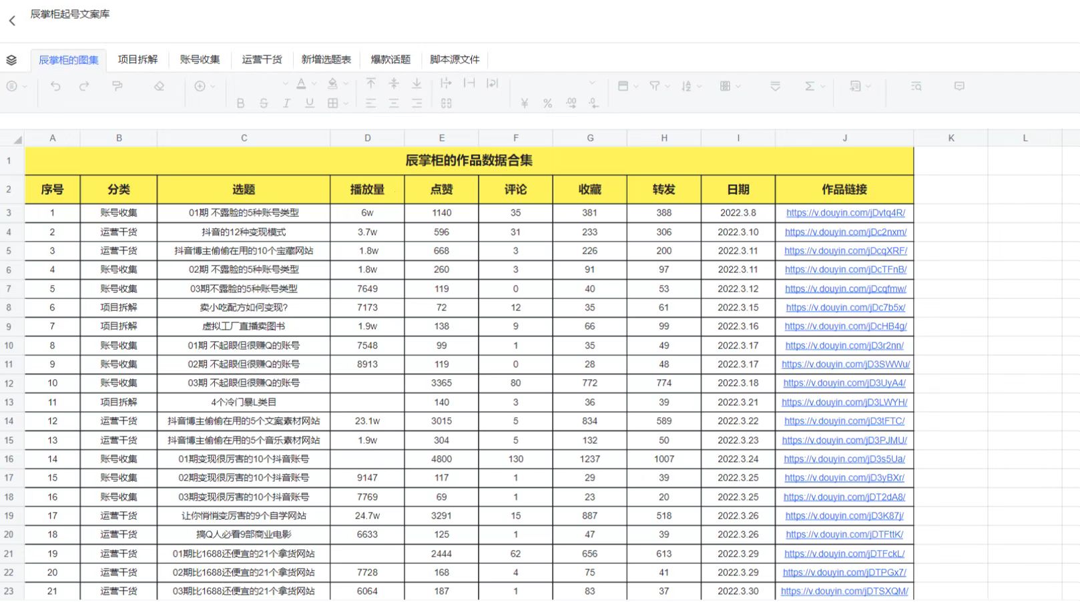1080x602 pixels.
Task: Select the whole sheet via corner triangle
Action: pos(17,139)
